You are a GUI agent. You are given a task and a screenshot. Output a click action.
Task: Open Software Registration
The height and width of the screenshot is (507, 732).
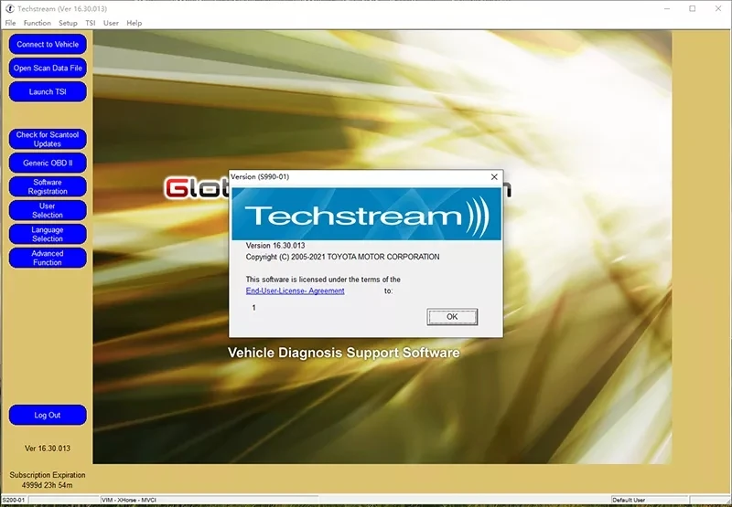[48, 187]
